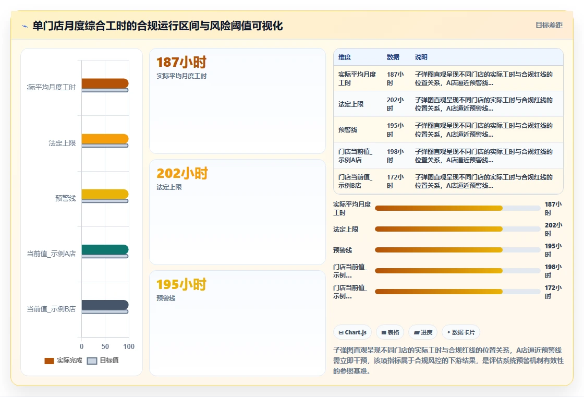The height and width of the screenshot is (397, 584).
Task: Open the 187小时 data card
Action: coord(238,101)
